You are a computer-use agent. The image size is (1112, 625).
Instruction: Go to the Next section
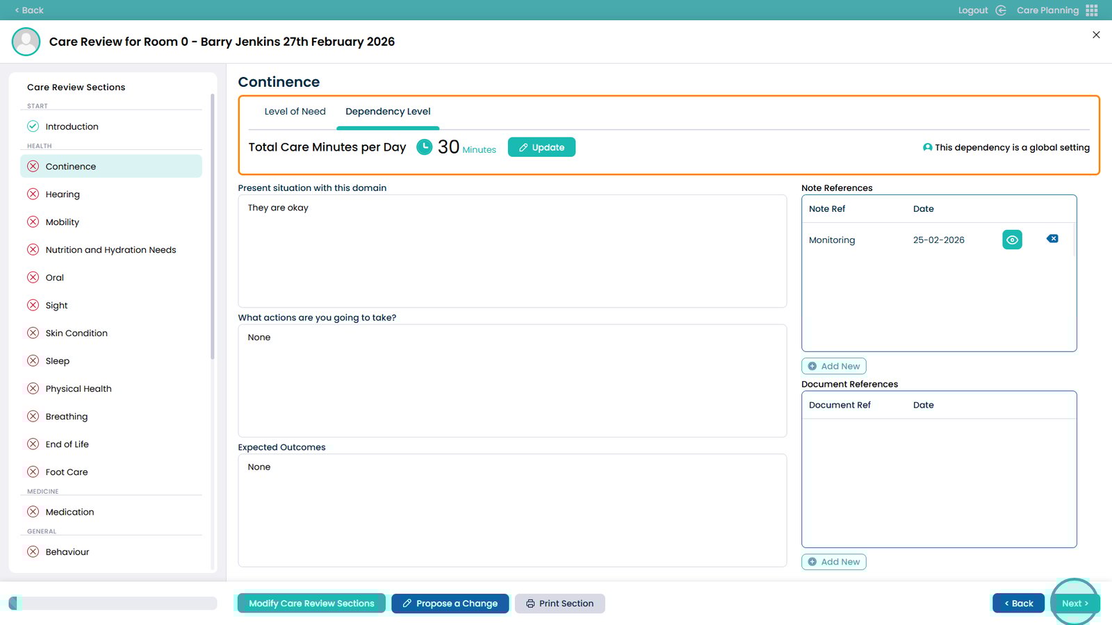pos(1074,603)
